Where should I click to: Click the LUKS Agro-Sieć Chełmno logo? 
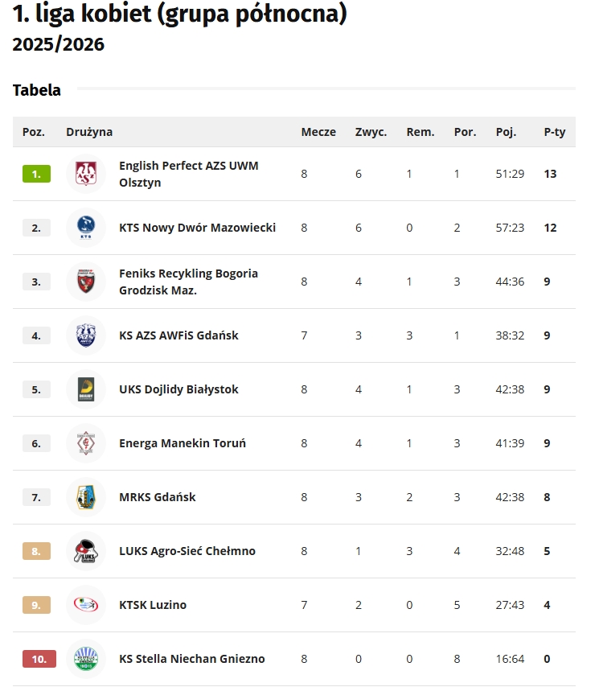pyautogui.click(x=86, y=551)
